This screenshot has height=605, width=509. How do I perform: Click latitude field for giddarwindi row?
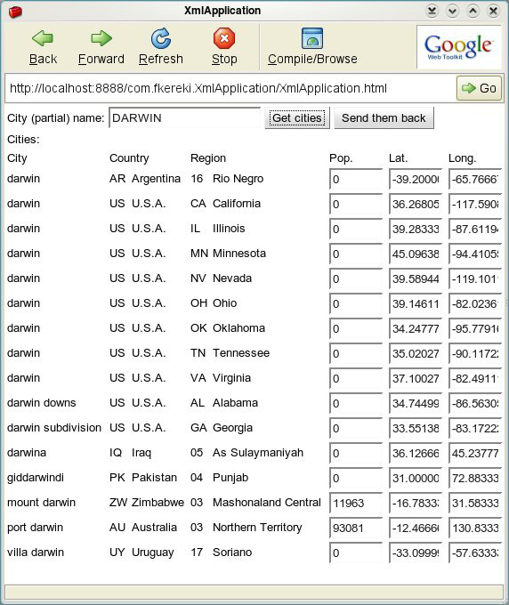tap(416, 478)
